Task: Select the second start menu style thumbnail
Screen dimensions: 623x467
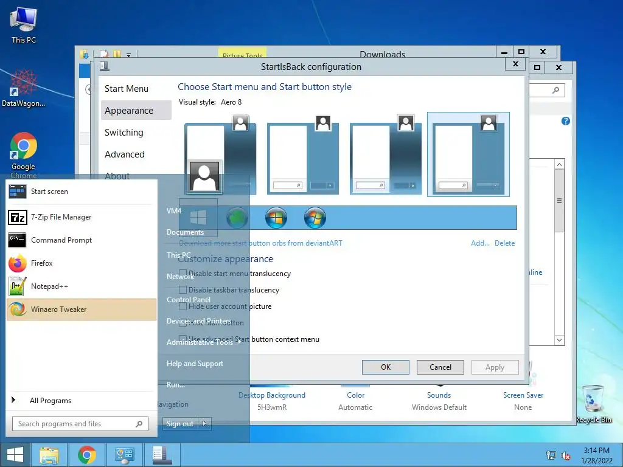Action: 303,154
